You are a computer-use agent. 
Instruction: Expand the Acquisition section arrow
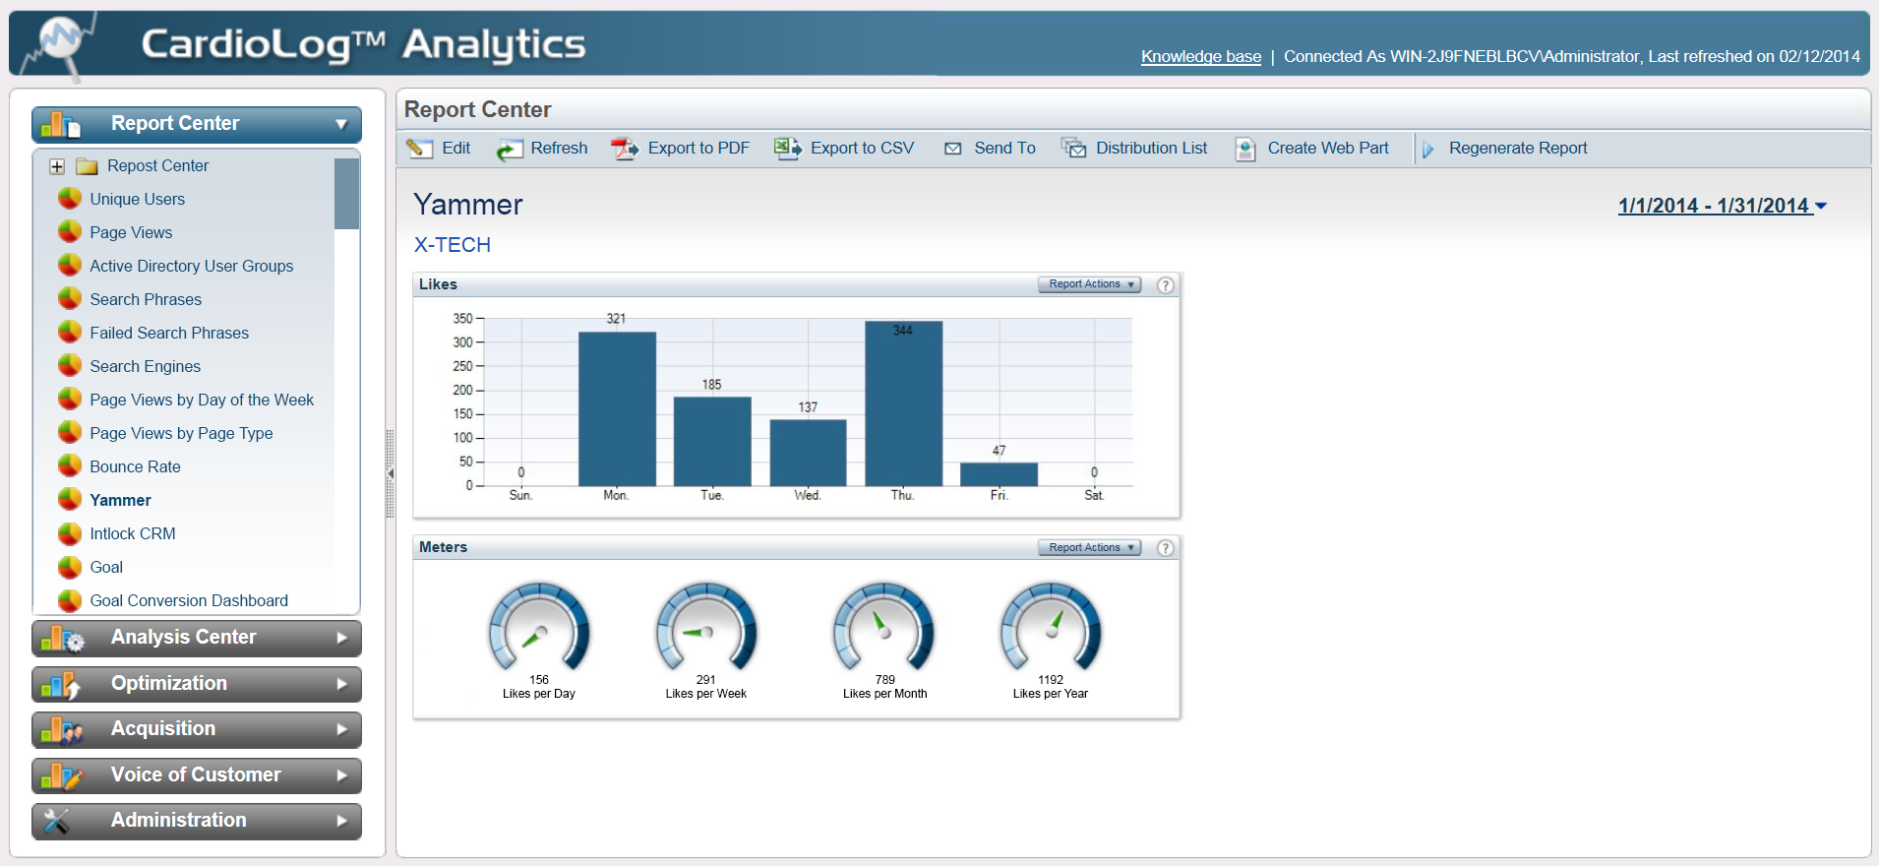tap(342, 729)
